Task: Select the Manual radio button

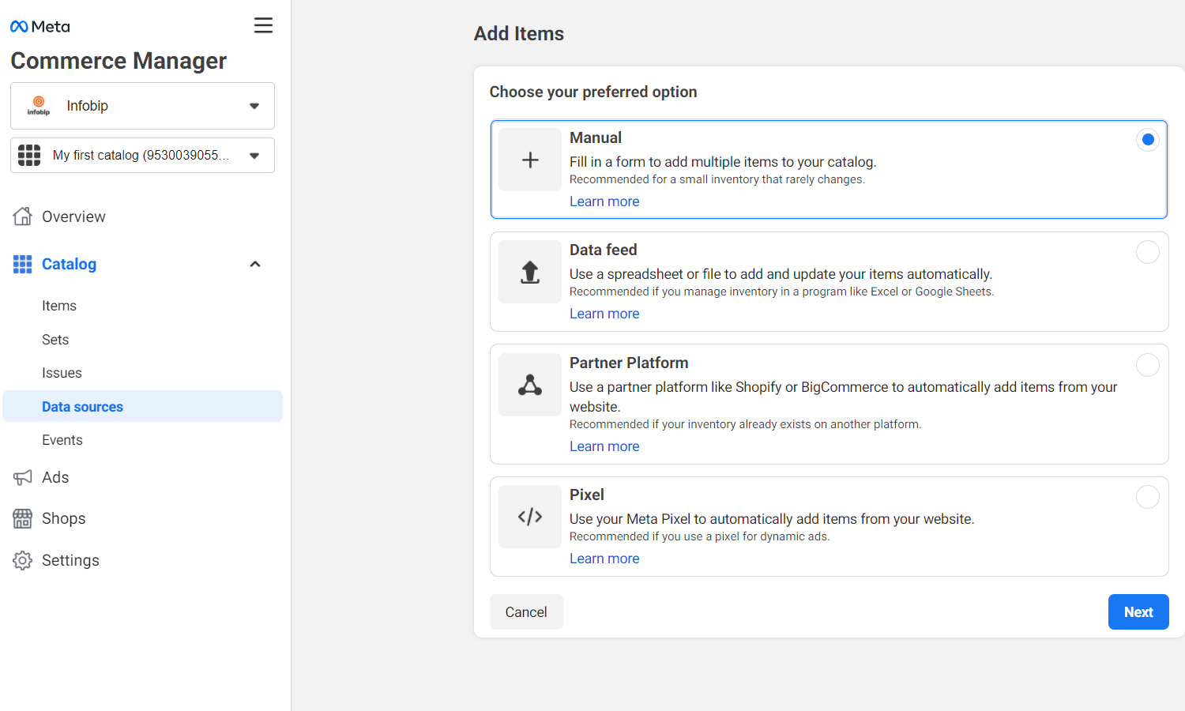Action: [x=1147, y=140]
